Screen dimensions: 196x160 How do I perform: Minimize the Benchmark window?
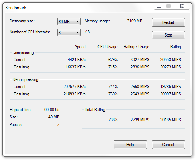pos(159,6)
